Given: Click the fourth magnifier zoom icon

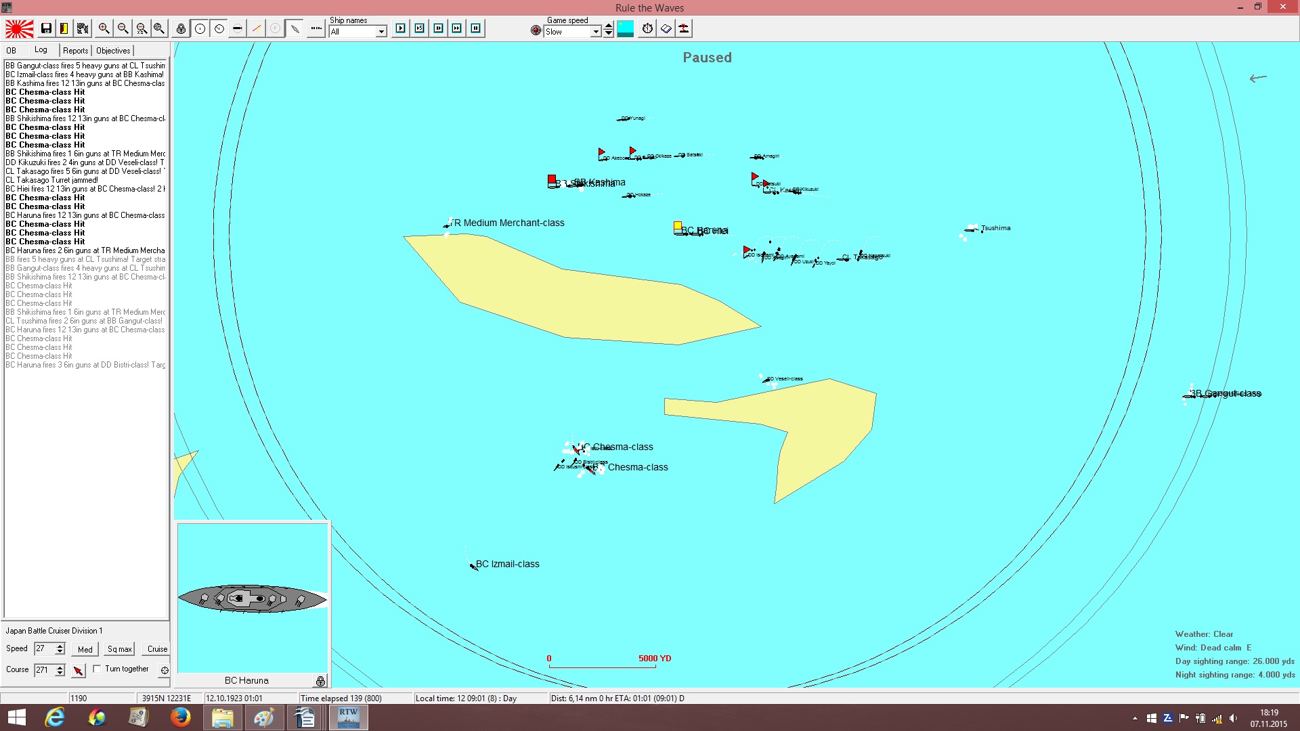Looking at the screenshot, I should (x=159, y=28).
